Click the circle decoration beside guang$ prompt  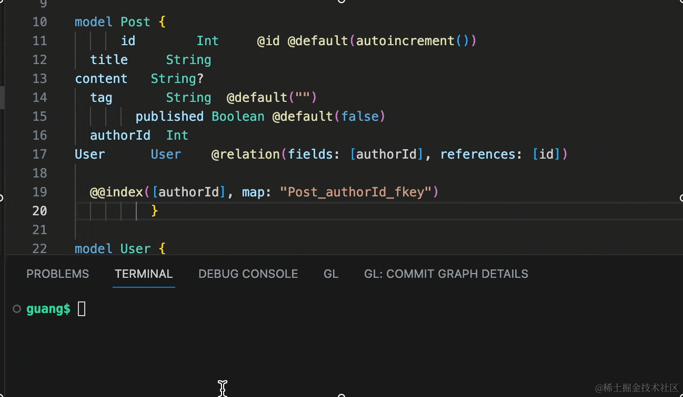tap(17, 309)
